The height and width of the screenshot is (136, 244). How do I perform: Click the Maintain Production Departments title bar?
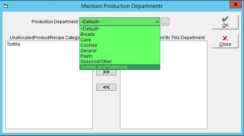pyautogui.click(x=122, y=6)
